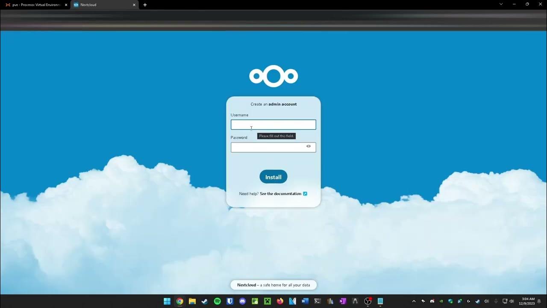This screenshot has height=308, width=547.
Task: Open OBS Studio from the taskbar
Action: point(368,301)
